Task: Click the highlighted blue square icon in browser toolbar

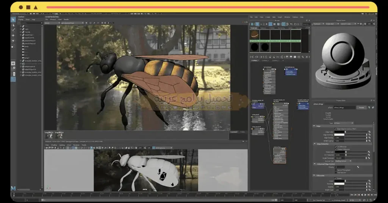Action: pyautogui.click(x=271, y=24)
